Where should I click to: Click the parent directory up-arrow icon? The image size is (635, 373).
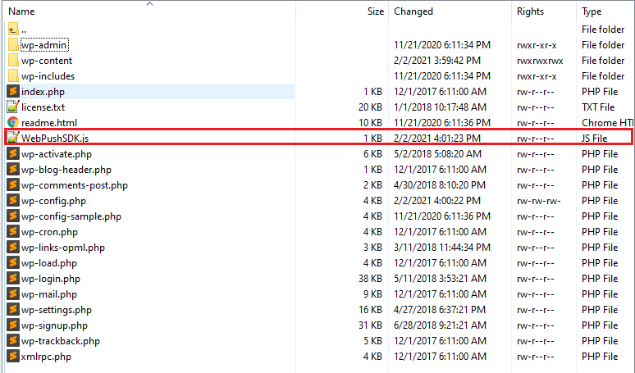13,30
